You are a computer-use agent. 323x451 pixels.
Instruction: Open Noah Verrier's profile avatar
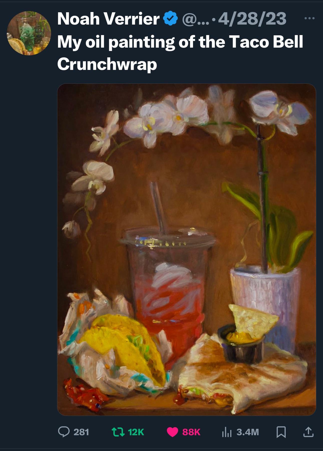(x=29, y=33)
